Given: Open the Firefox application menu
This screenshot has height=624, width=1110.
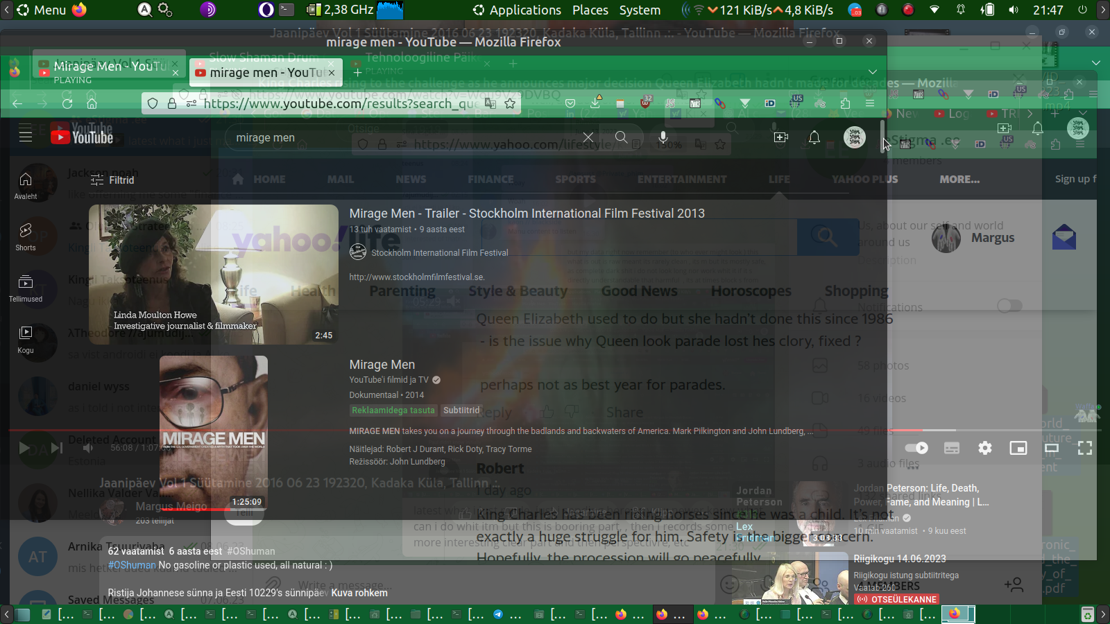Looking at the screenshot, I should [869, 103].
